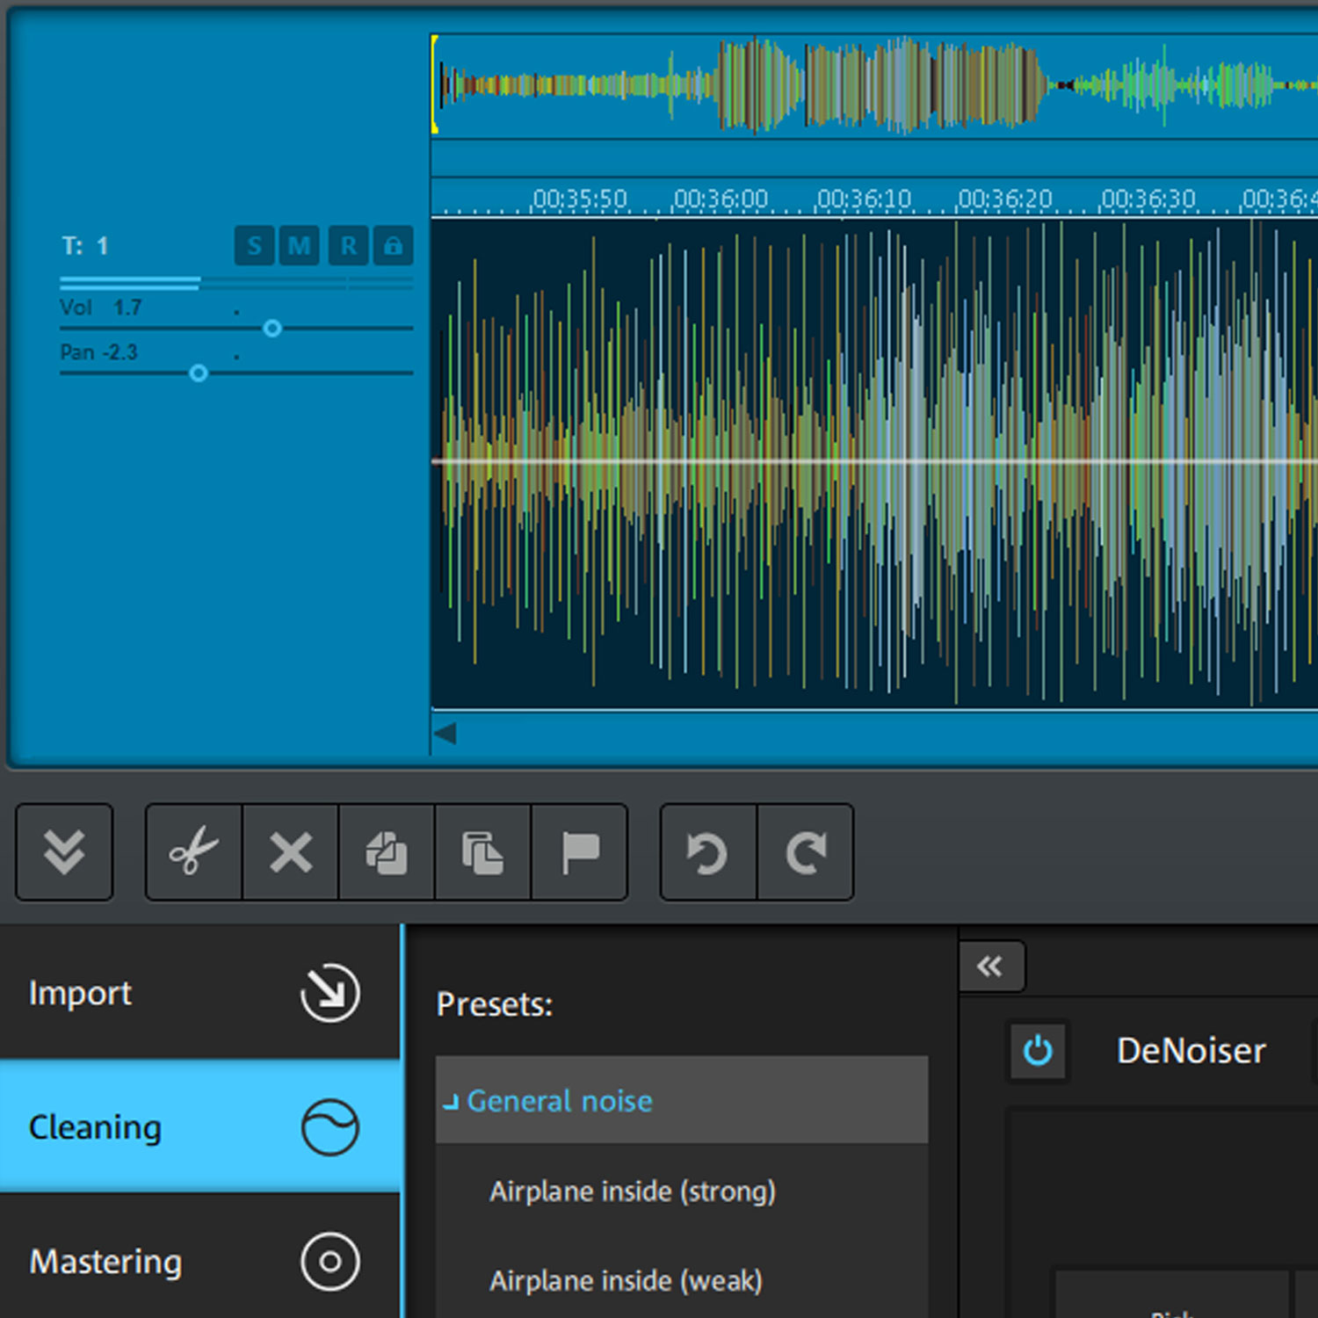Click the left scroll arrow below the waveform
The width and height of the screenshot is (1318, 1318).
445,732
